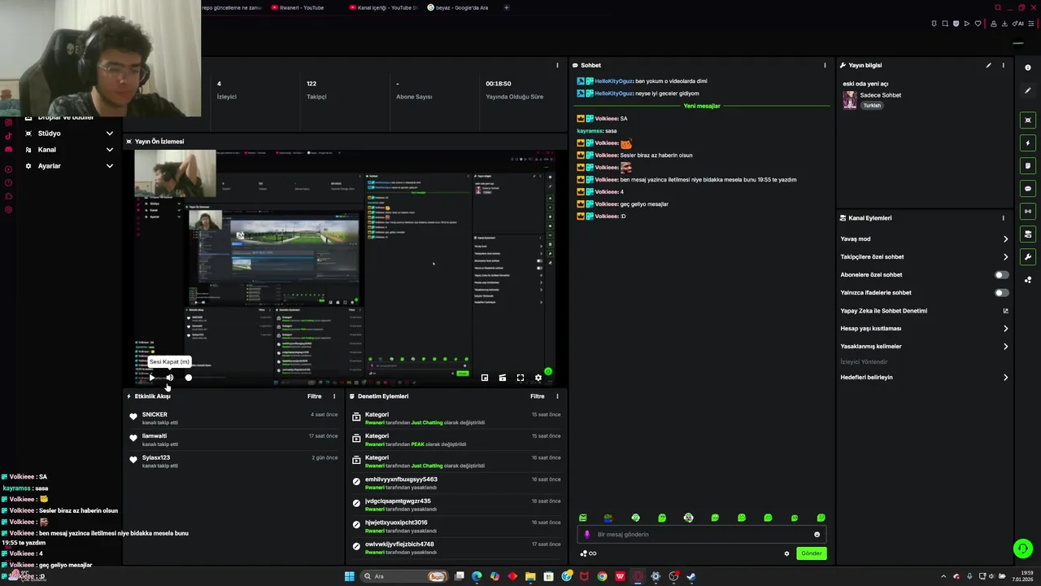
Task: Enable Abonelere özel sohbet switch
Action: [x=1002, y=275]
